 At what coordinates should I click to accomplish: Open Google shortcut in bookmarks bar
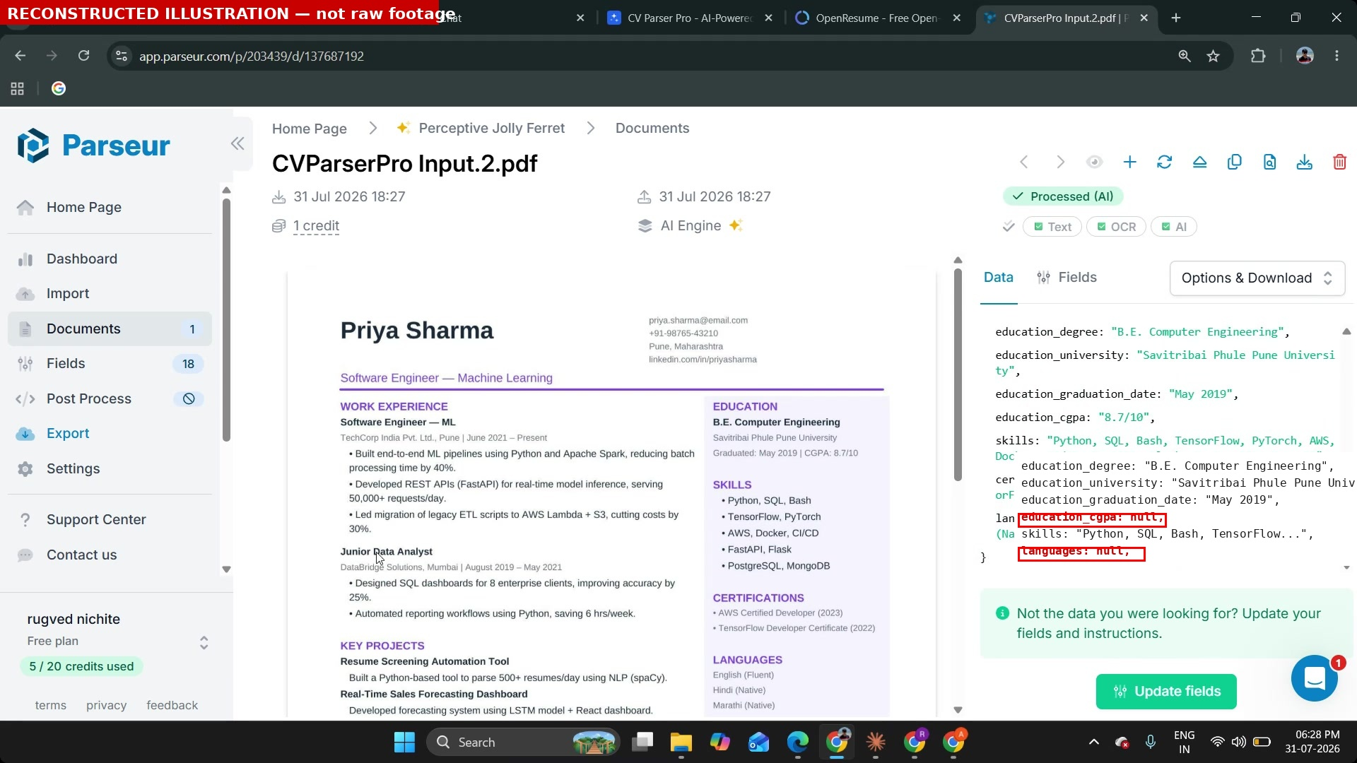tap(59, 88)
